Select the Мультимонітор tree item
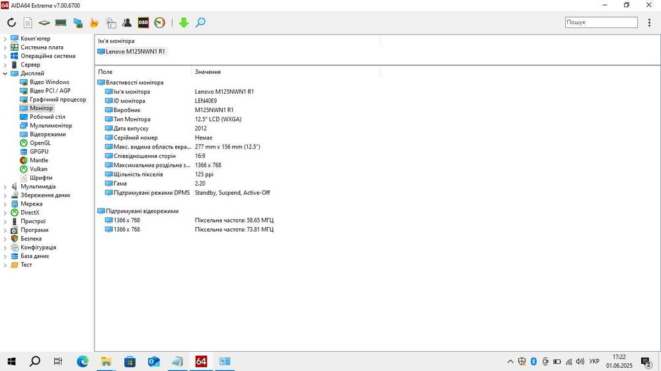This screenshot has height=371, width=661. tap(51, 125)
